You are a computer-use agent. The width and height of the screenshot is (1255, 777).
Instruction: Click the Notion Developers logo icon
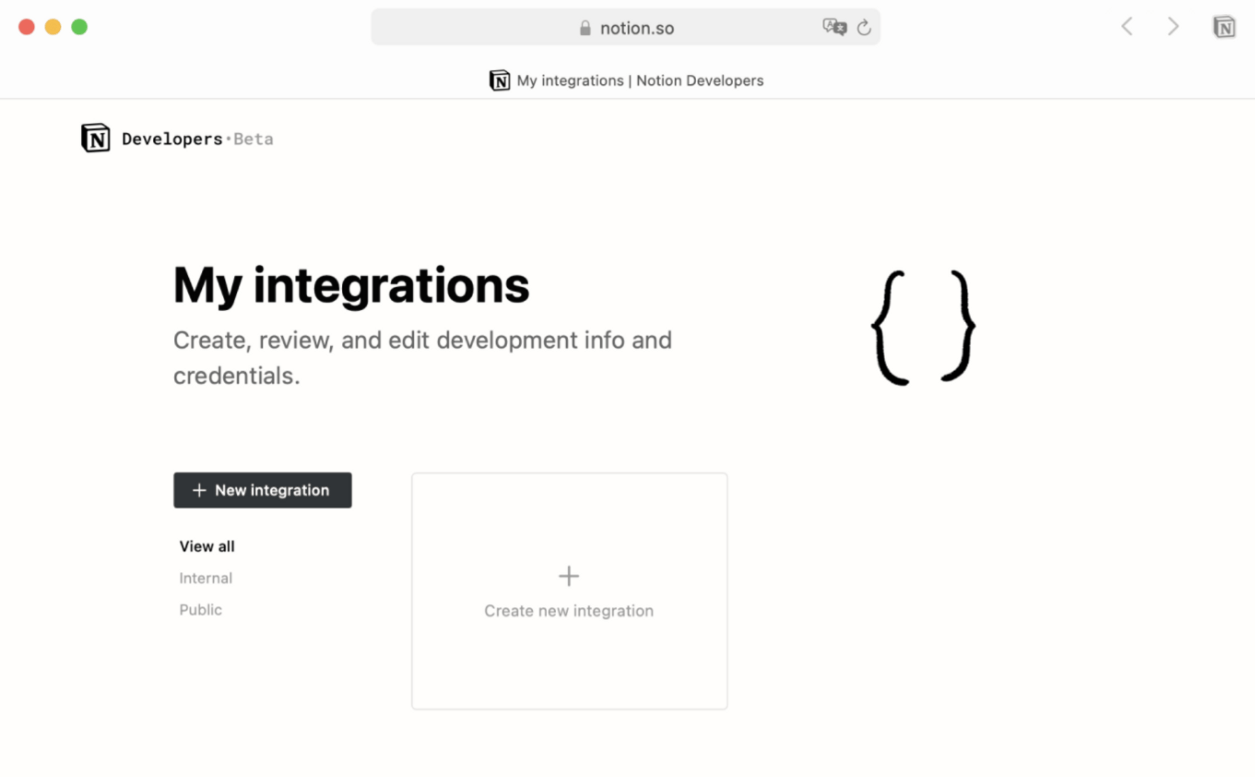[x=95, y=138]
